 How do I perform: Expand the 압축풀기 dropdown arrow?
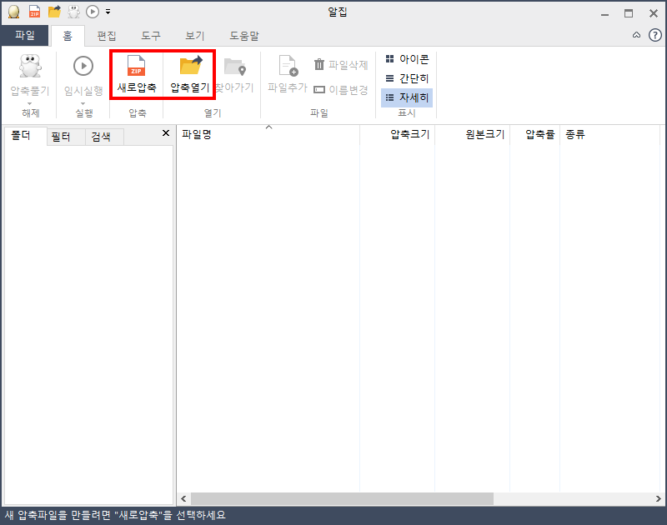[29, 103]
